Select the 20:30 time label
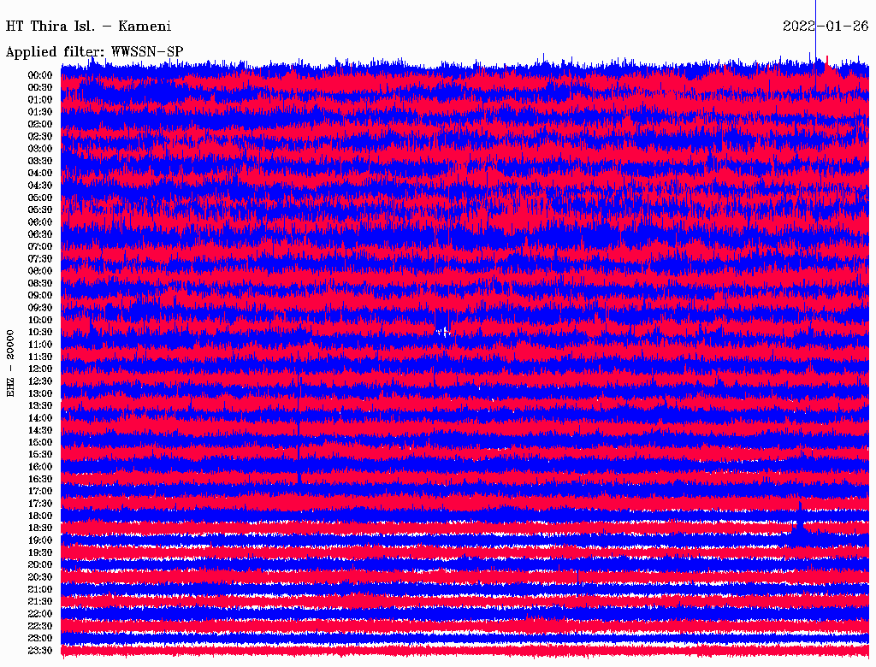 [x=40, y=577]
